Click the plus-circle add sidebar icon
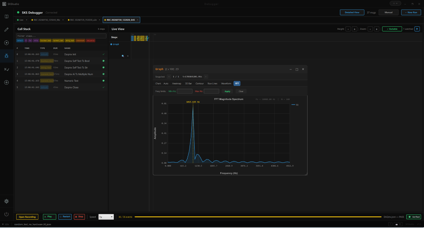Viewport: 424px width, 228px height. tap(7, 82)
